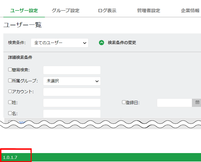Viewport: 201px width, 162px height.
Task: Toggle the 姓 checkbox
Action: (10, 102)
